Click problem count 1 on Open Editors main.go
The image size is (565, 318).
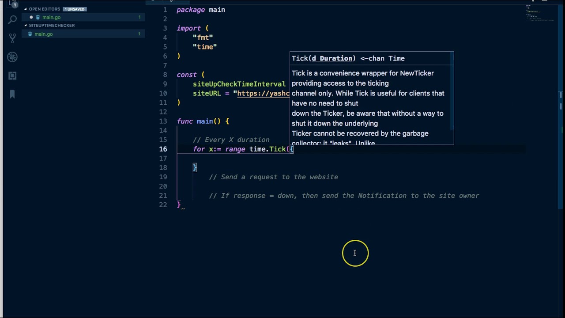click(x=139, y=17)
